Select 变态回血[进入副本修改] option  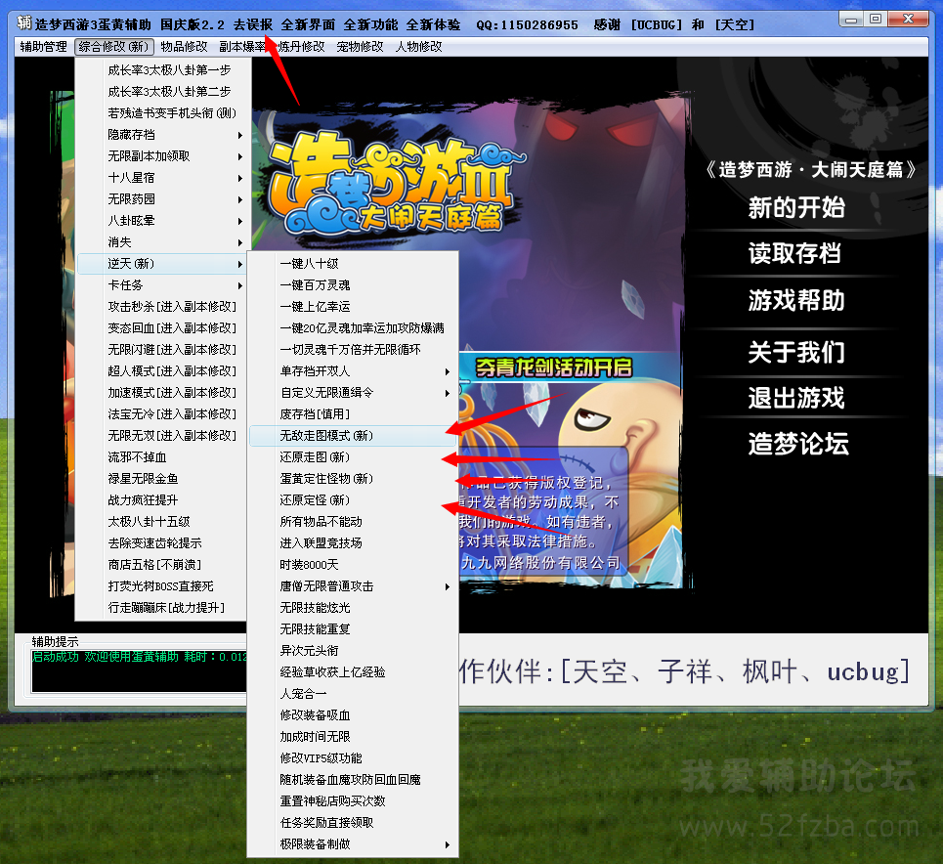[x=161, y=328]
